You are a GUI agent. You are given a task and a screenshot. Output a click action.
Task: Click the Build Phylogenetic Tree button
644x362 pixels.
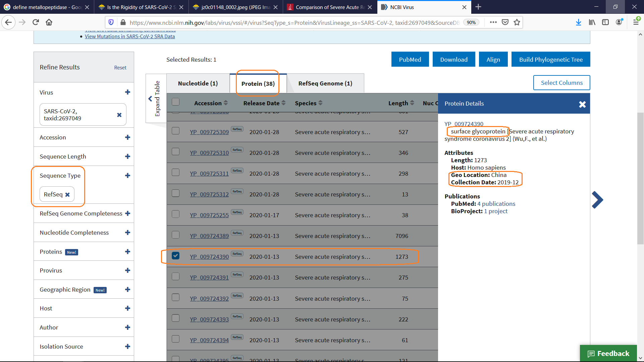click(x=551, y=59)
